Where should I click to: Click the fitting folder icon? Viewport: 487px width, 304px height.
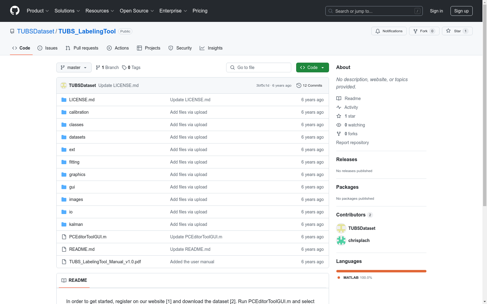pos(64,162)
